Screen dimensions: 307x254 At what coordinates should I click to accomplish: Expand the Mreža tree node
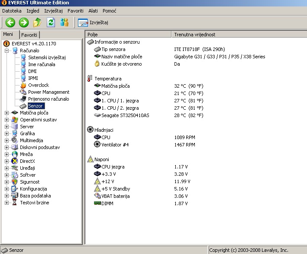[7, 154]
